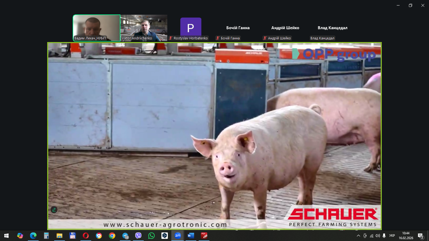Select Viktor Andriichenko video thumbnail
Image resolution: width=429 pixels, height=241 pixels.
pos(144,28)
